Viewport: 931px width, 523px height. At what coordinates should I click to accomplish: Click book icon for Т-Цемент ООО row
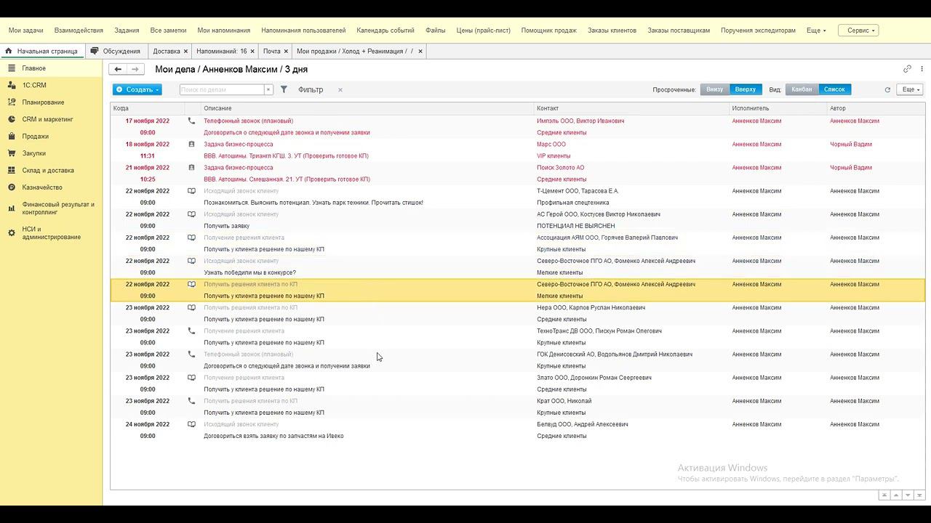click(191, 191)
